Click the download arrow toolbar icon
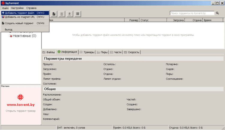Image resolution: width=225 pixels, height=130 pixels. pos(70,14)
